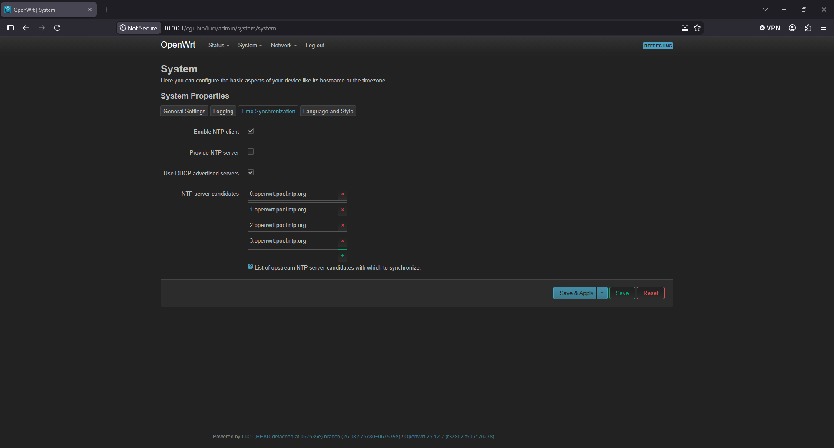Click the System Properties heading
This screenshot has width=834, height=448.
pyautogui.click(x=195, y=96)
